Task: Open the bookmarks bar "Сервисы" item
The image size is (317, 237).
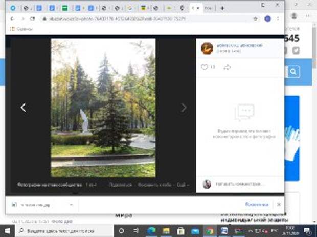Action: pyautogui.click(x=21, y=29)
